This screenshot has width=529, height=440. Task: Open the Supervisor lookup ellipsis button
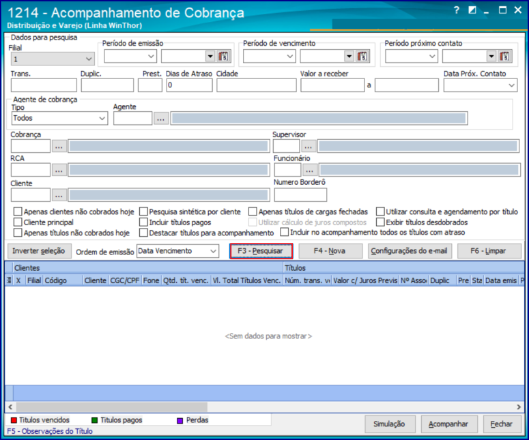(x=309, y=147)
